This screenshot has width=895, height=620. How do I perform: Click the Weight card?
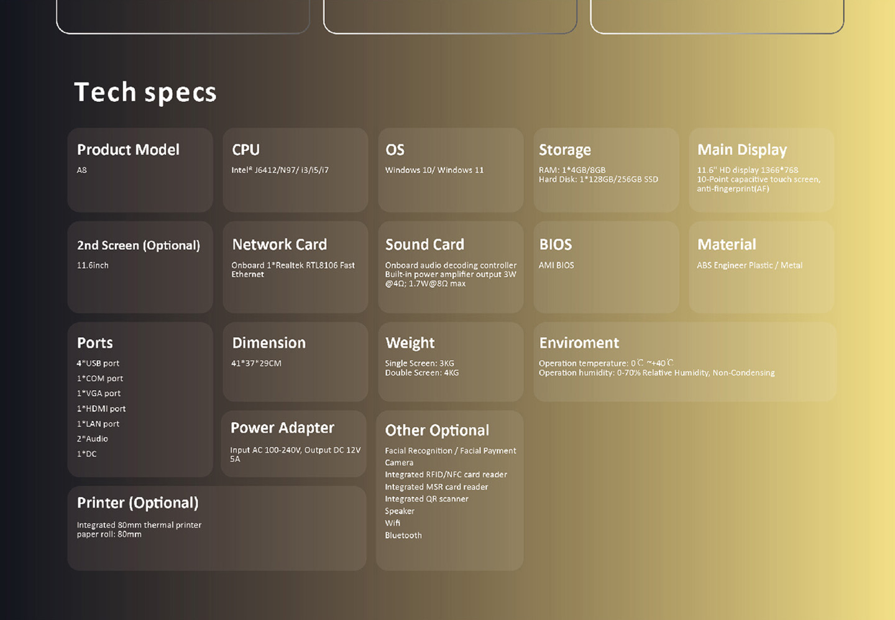click(451, 361)
